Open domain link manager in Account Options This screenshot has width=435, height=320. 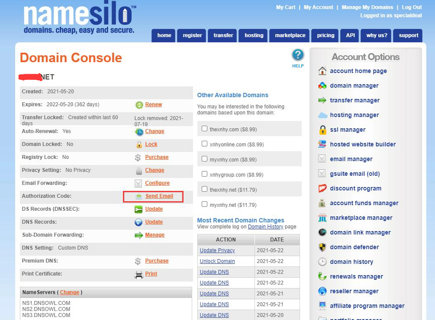[x=360, y=232]
